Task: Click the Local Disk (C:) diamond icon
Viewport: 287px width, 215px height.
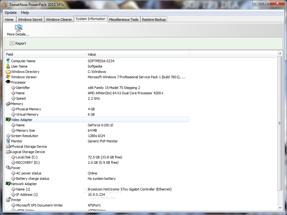Action: [x=13, y=157]
